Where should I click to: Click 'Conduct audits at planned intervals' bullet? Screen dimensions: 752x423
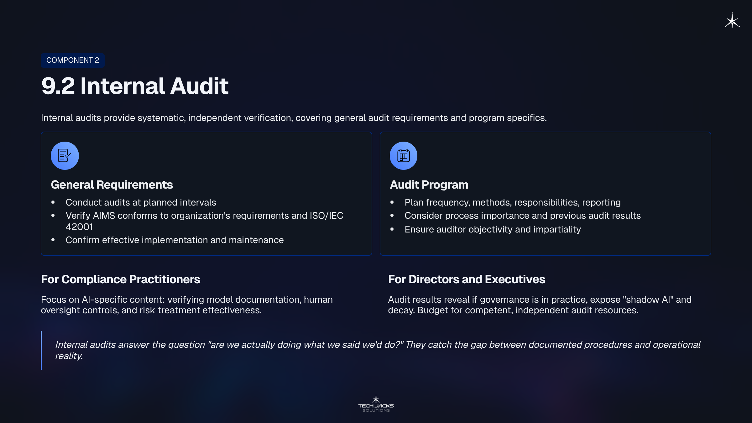pos(141,202)
